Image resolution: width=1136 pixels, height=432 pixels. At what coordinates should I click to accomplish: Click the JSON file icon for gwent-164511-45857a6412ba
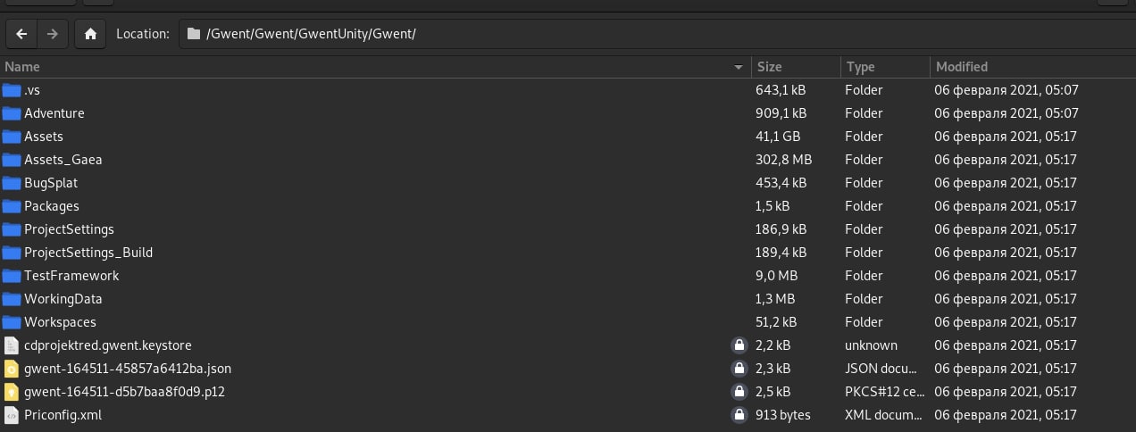coord(12,369)
